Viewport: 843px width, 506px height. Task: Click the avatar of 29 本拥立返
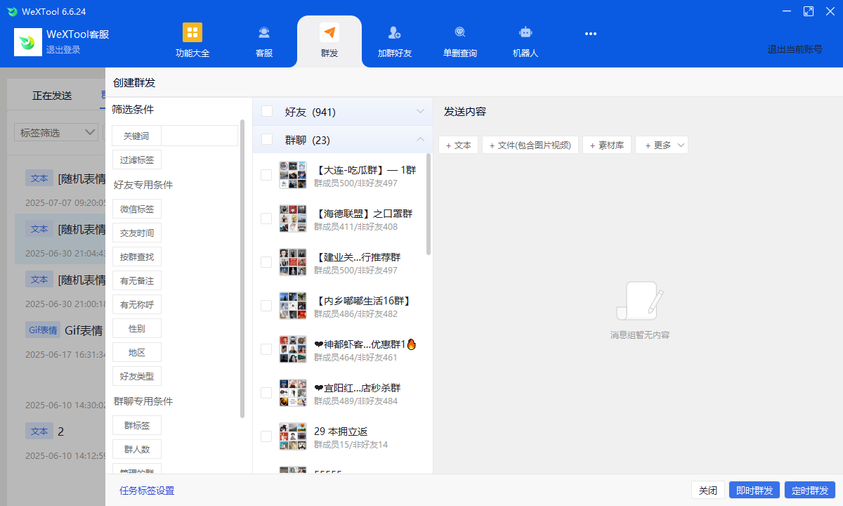[293, 436]
